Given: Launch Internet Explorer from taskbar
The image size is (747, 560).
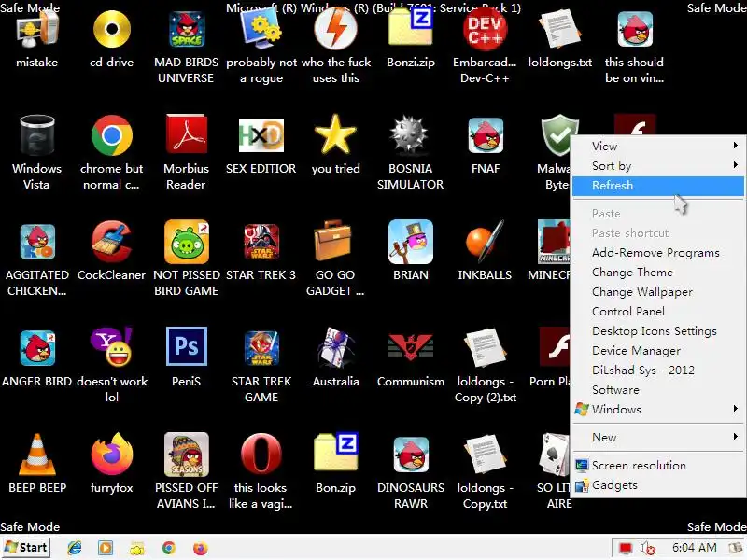Looking at the screenshot, I should tap(75, 548).
